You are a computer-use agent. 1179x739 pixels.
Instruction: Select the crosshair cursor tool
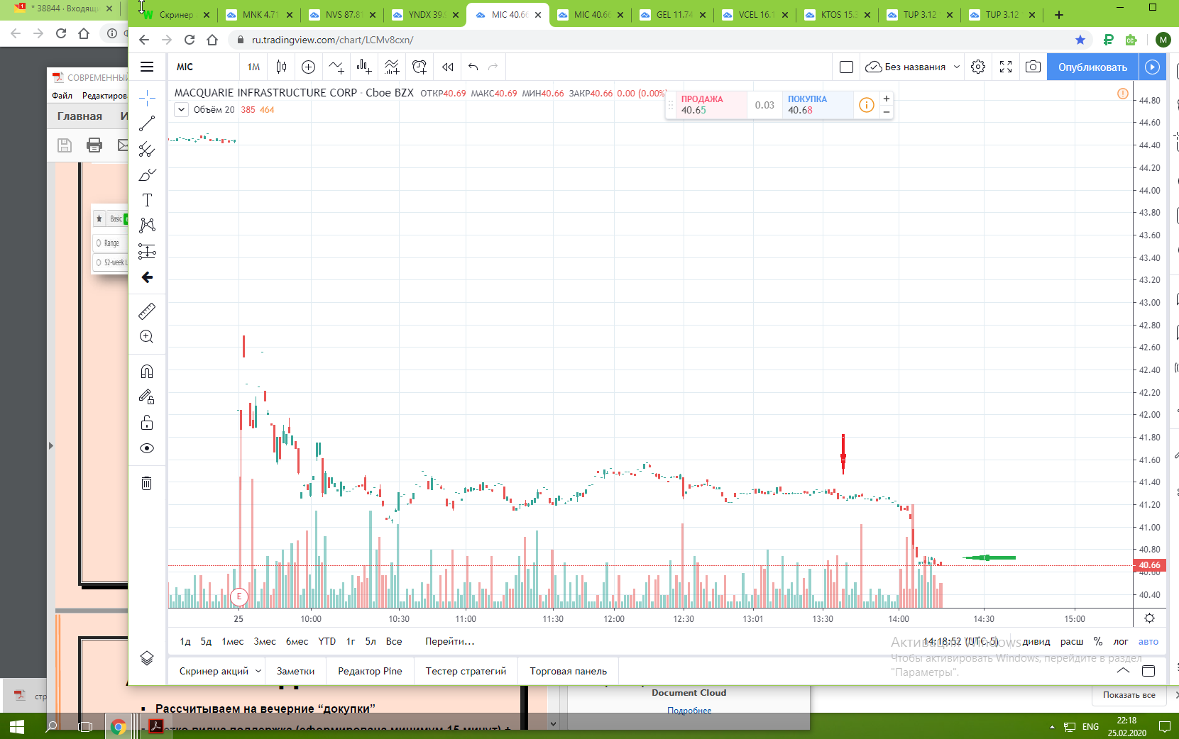[x=147, y=98]
